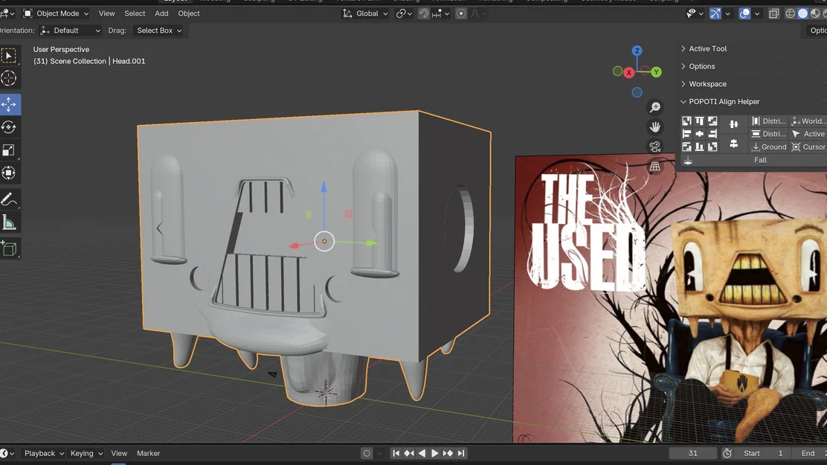
Task: Open the Global transform orientation dropdown
Action: pos(365,13)
